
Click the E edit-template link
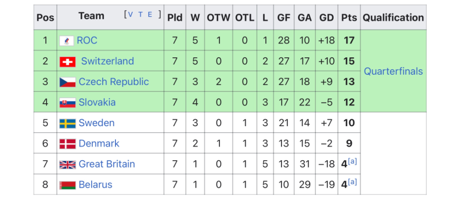point(150,14)
